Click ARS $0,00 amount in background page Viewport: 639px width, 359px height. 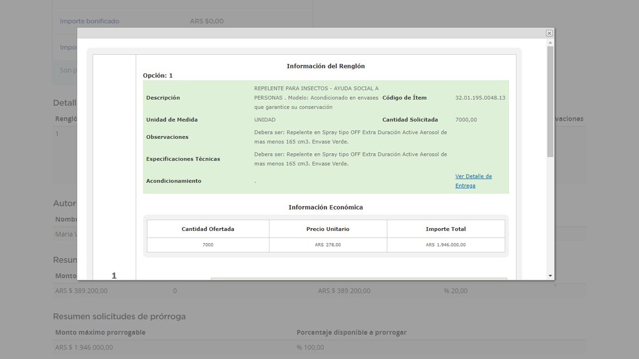[207, 21]
